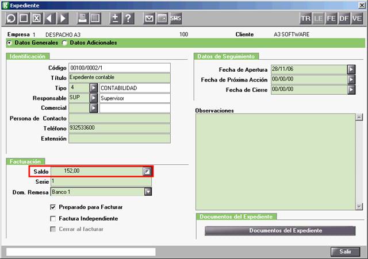
Task: Expand the Dom. Remesa dropdown
Action: pyautogui.click(x=148, y=192)
